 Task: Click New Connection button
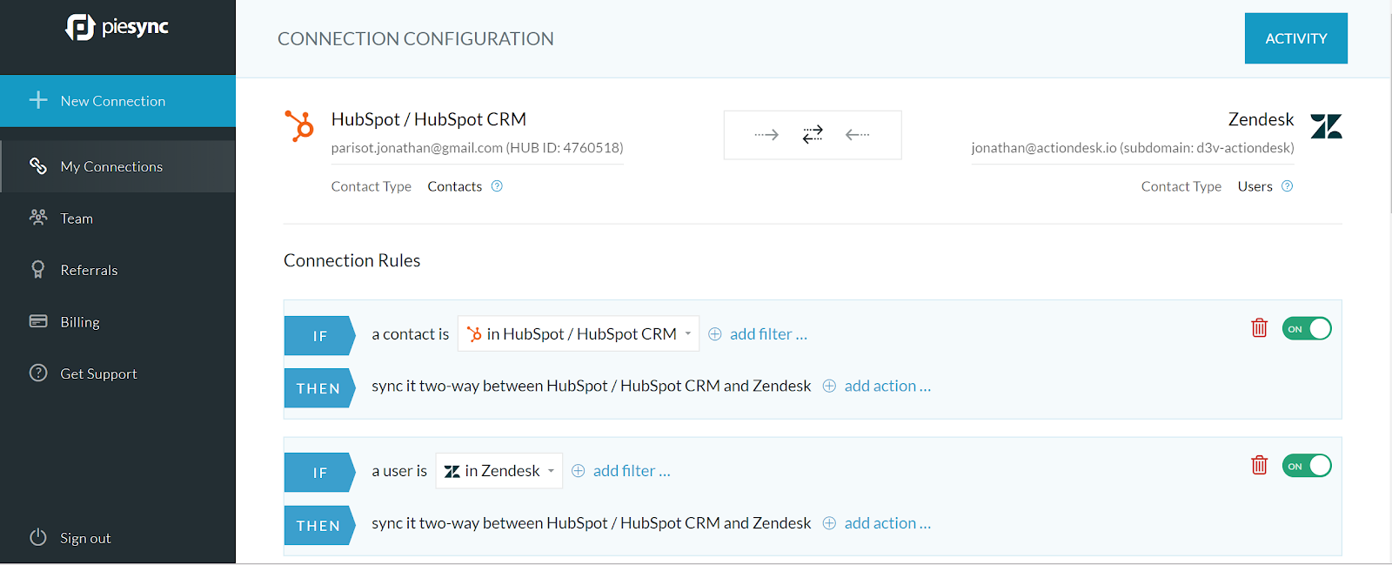117,101
